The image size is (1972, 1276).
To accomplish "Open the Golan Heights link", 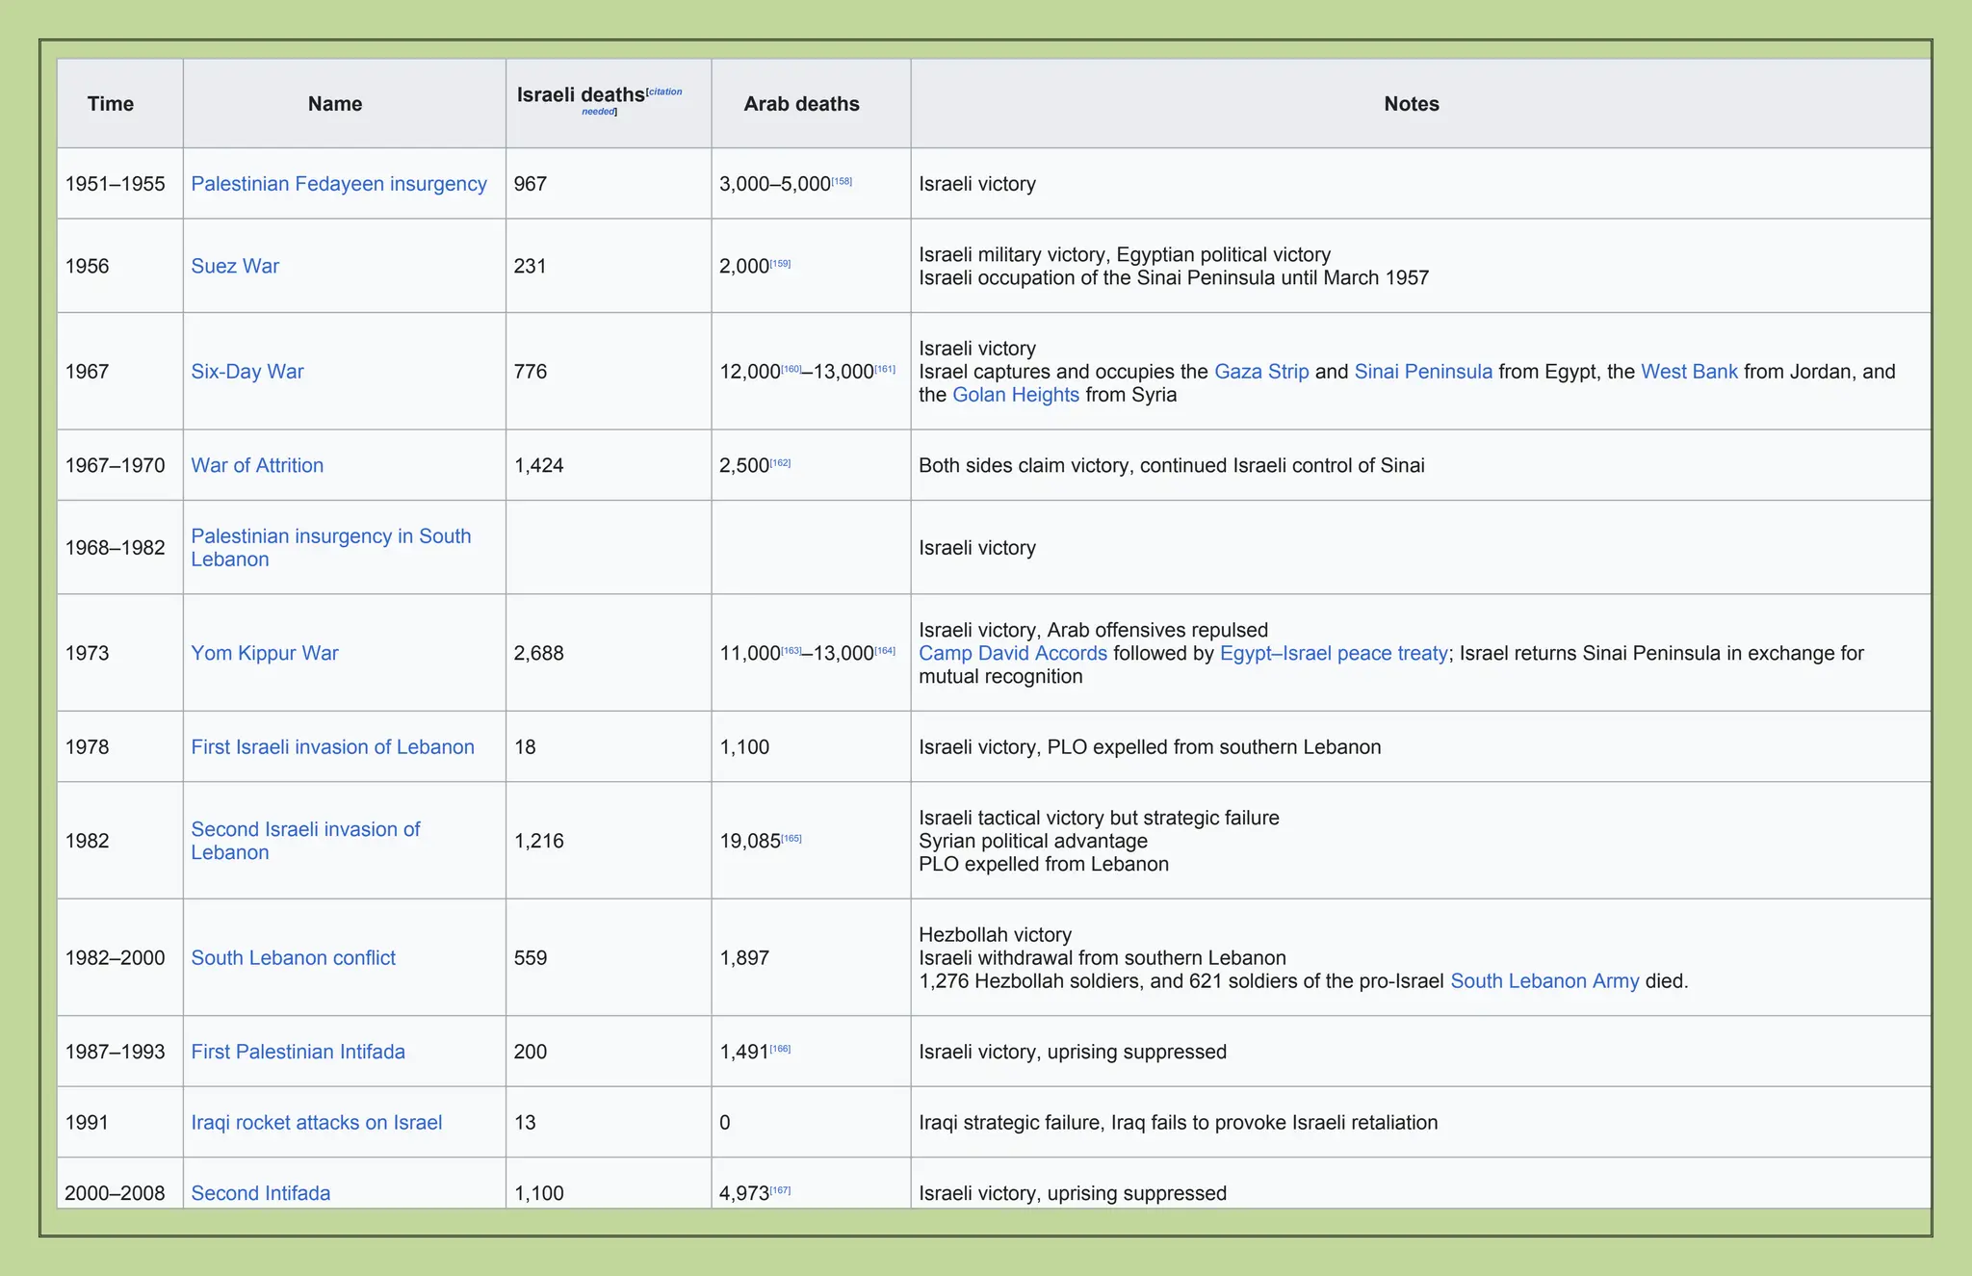I will click(x=1015, y=395).
